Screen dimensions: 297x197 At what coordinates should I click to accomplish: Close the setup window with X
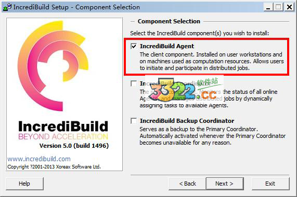coord(289,7)
